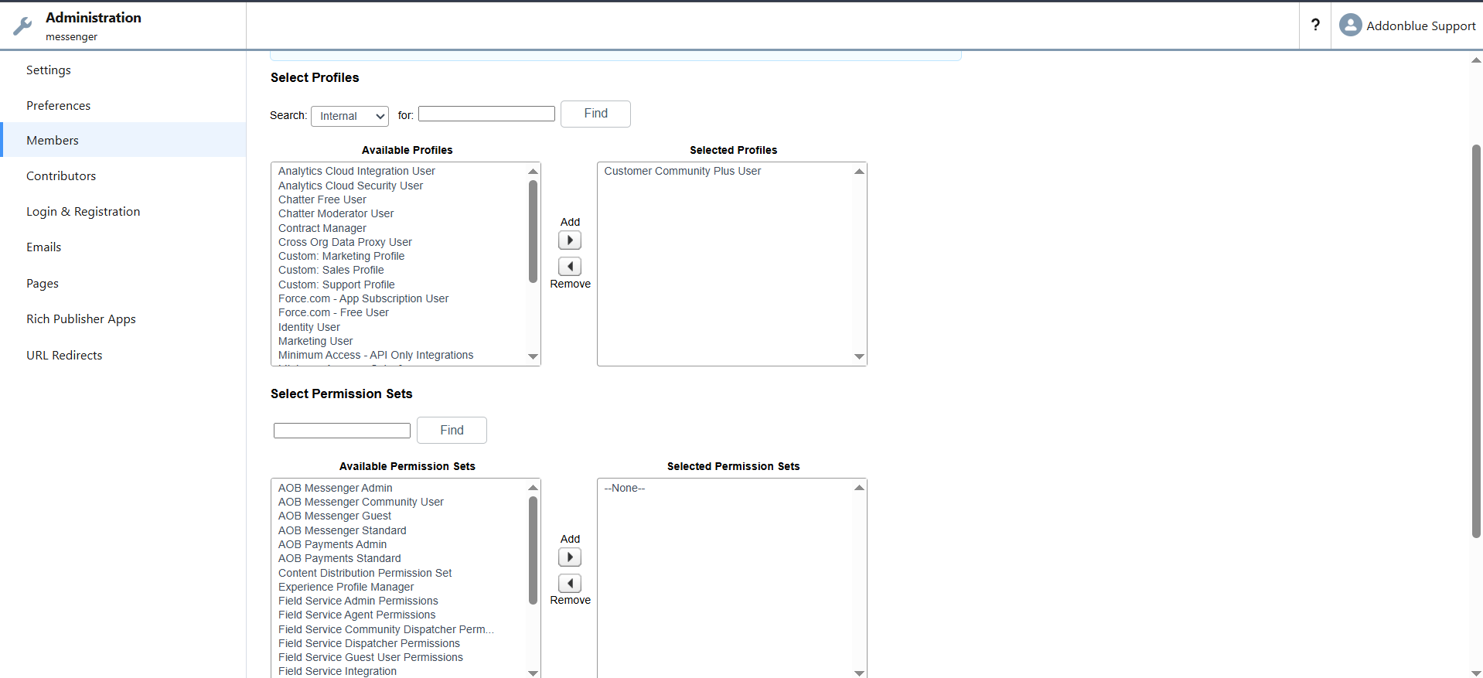Select Cross Org Data Proxy User profile
The width and height of the screenshot is (1483, 678).
pos(345,242)
